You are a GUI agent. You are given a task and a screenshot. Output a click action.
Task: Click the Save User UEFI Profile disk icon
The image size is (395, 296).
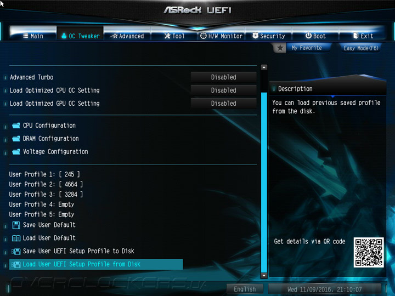click(16, 251)
